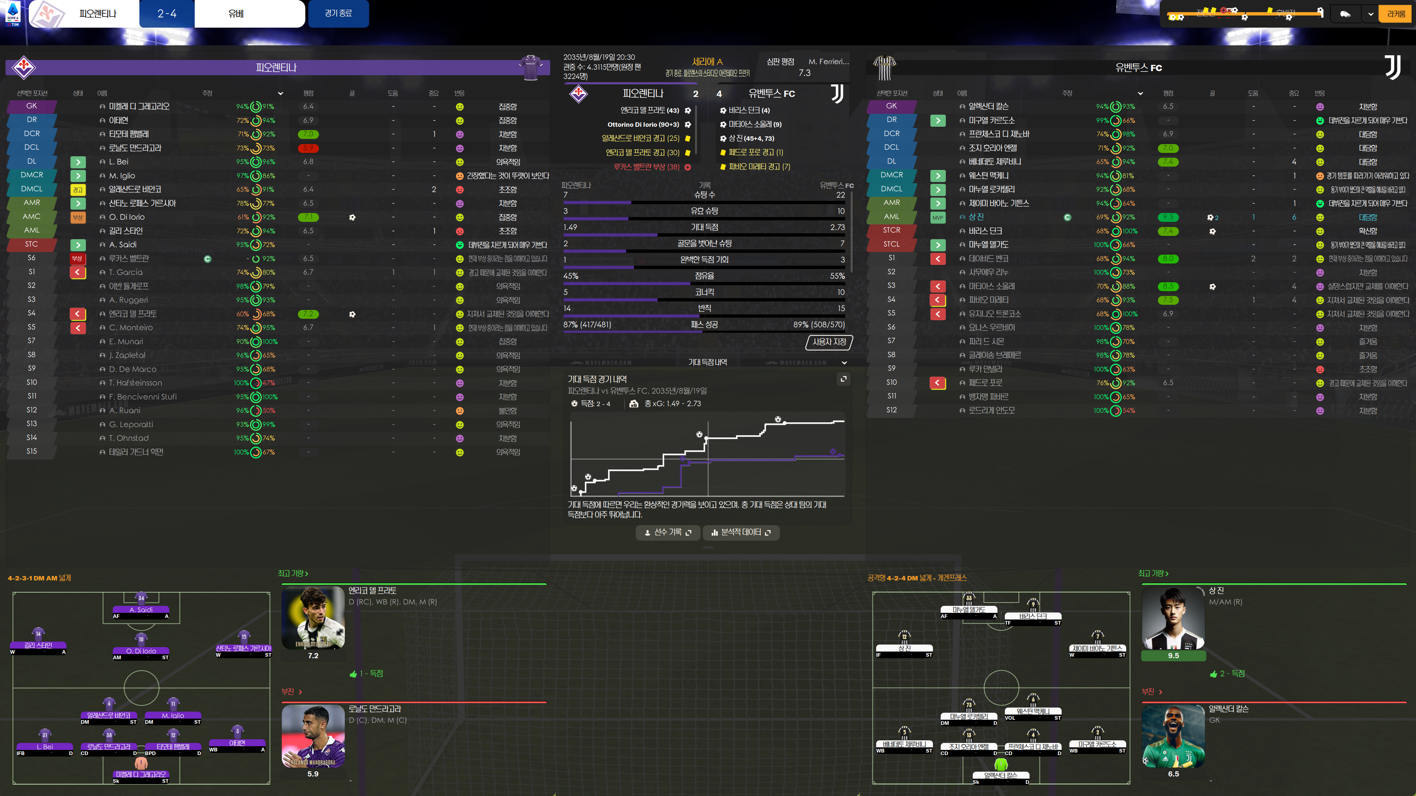Viewport: 1416px width, 796px height.
Task: Click Serie A league logo top-left
Action: (x=13, y=14)
